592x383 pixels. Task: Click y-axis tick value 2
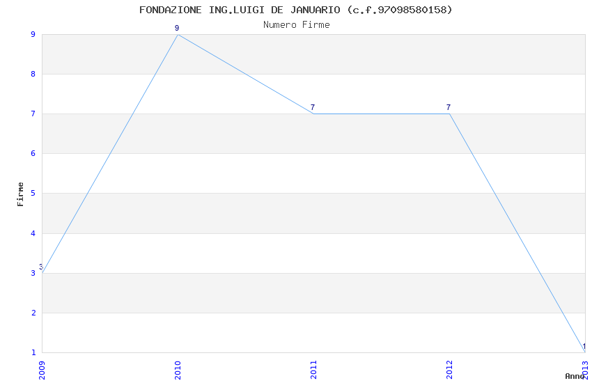point(33,313)
